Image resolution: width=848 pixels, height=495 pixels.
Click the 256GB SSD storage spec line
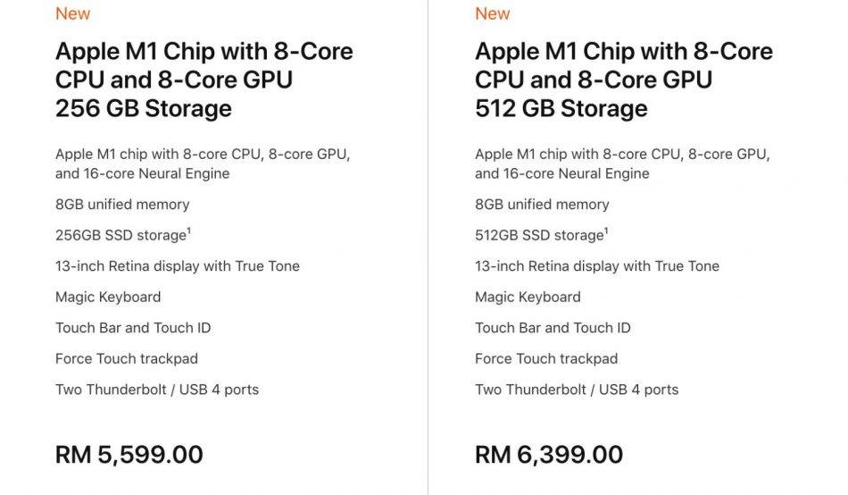[119, 235]
